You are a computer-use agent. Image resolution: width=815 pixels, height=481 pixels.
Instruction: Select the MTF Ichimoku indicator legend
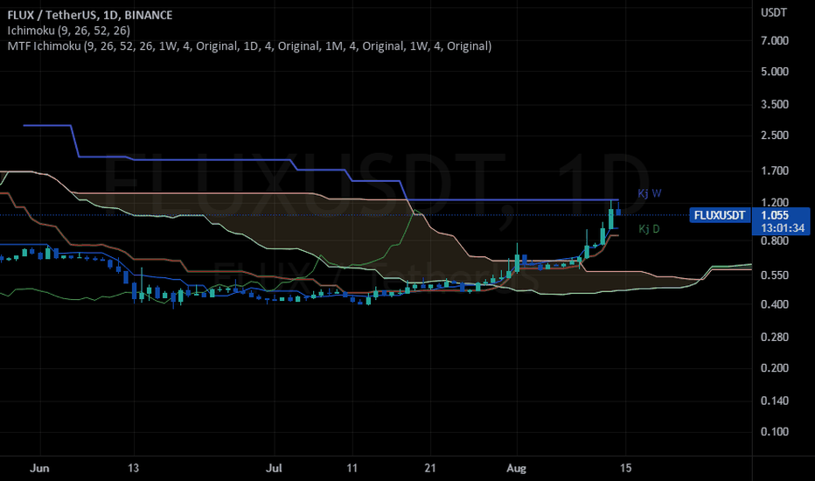click(x=249, y=45)
